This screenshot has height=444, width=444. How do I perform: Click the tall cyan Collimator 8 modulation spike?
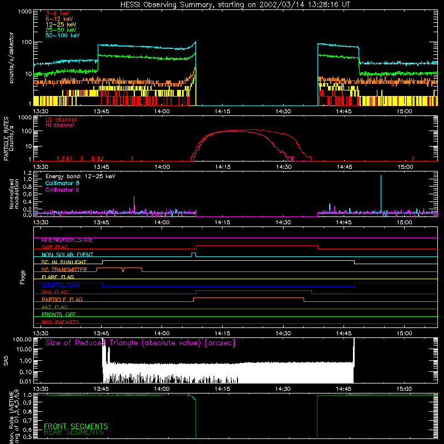point(381,194)
